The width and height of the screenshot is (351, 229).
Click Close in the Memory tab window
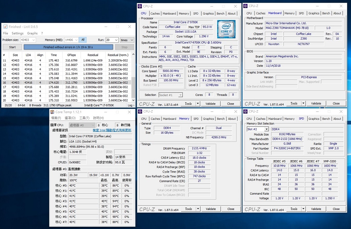click(x=231, y=209)
